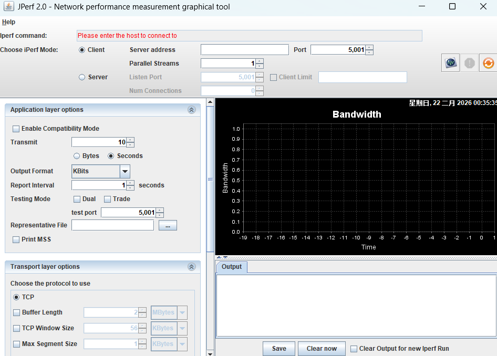Open the Output Format KBits dropdown
Image resolution: width=497 pixels, height=356 pixels.
click(125, 171)
